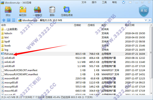Open the 帮助 (Help) menu
Image resolution: width=153 pixels, height=100 pixels.
(114, 2)
